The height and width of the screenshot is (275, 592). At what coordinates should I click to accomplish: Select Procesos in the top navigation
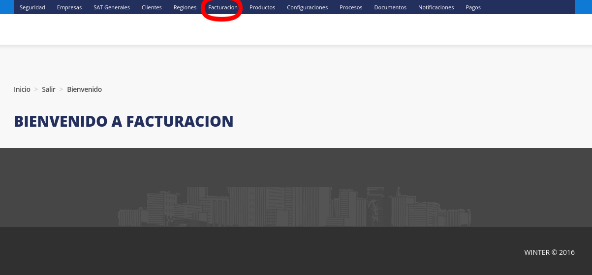(351, 7)
